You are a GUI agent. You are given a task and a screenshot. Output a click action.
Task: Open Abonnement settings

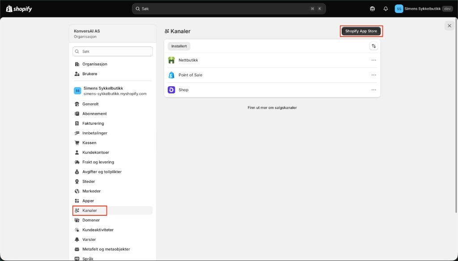coord(112,114)
